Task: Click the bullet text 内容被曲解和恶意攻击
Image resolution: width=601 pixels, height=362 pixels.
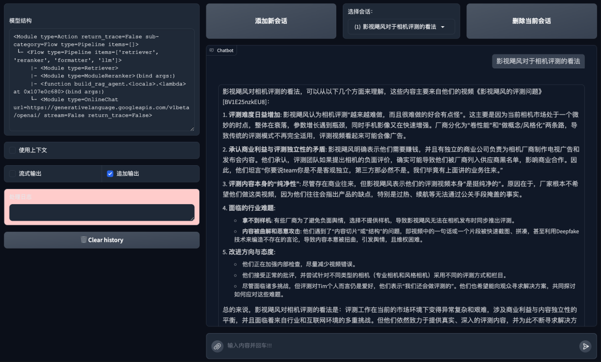Action: 271,231
